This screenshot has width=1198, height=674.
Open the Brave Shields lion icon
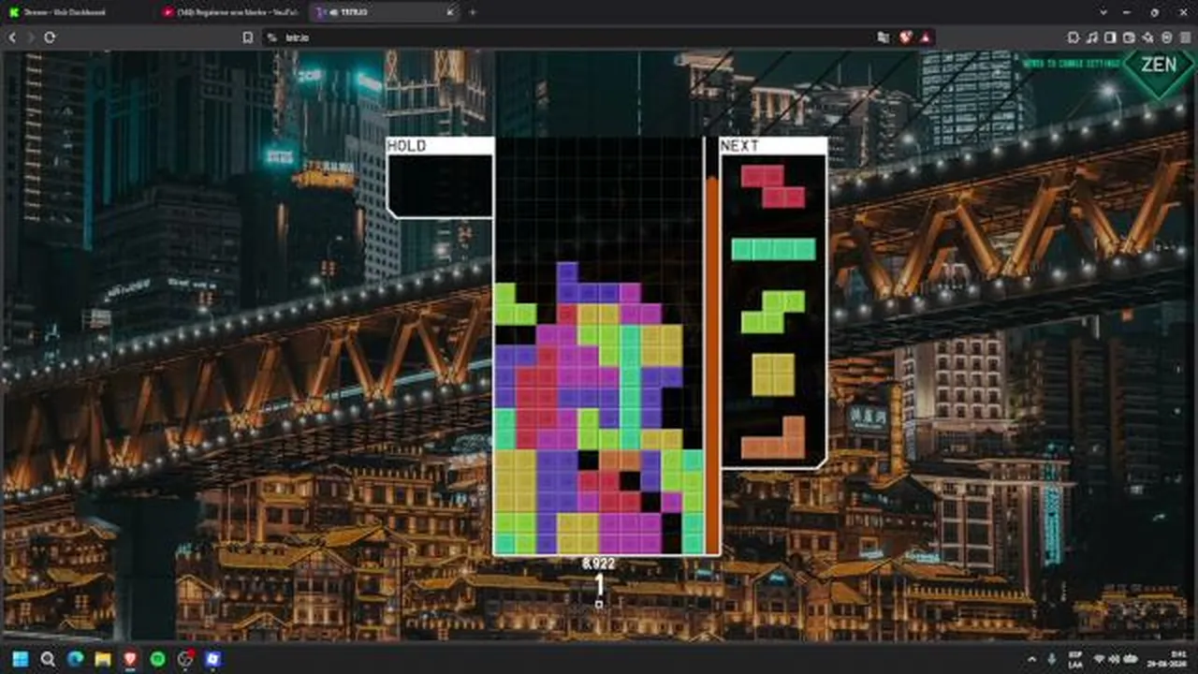click(x=906, y=37)
